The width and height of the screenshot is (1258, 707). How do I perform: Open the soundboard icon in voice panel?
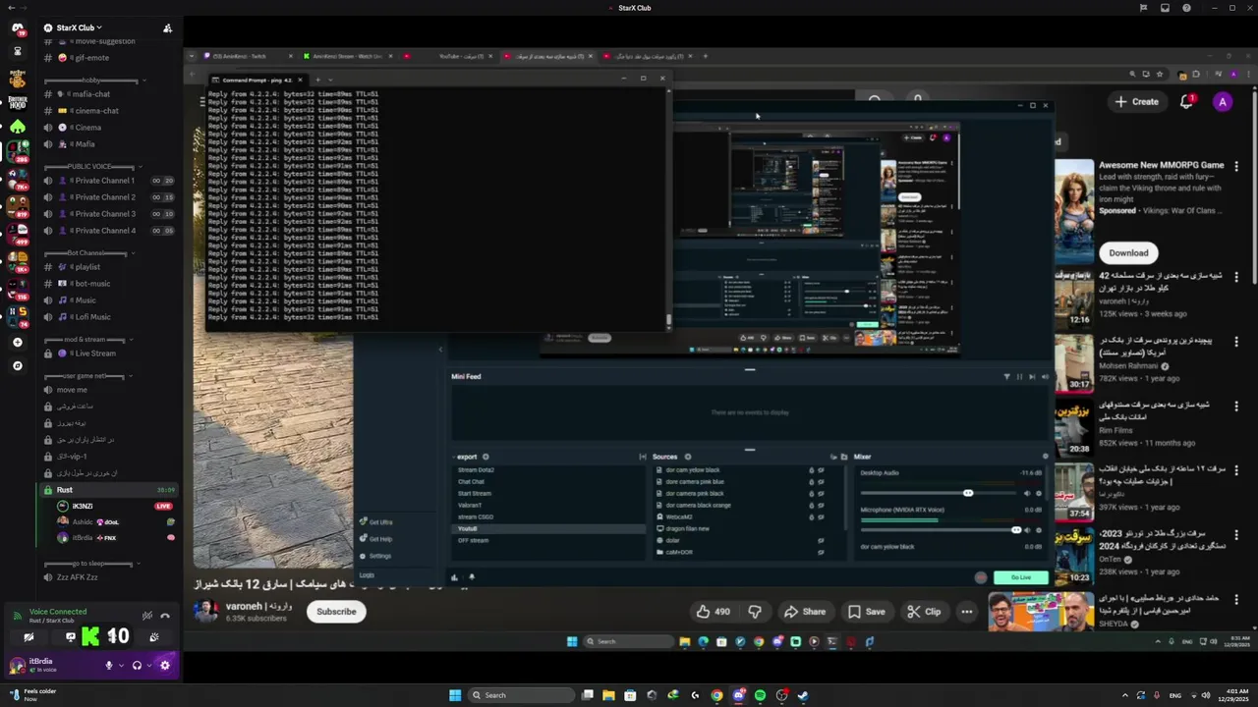click(154, 637)
